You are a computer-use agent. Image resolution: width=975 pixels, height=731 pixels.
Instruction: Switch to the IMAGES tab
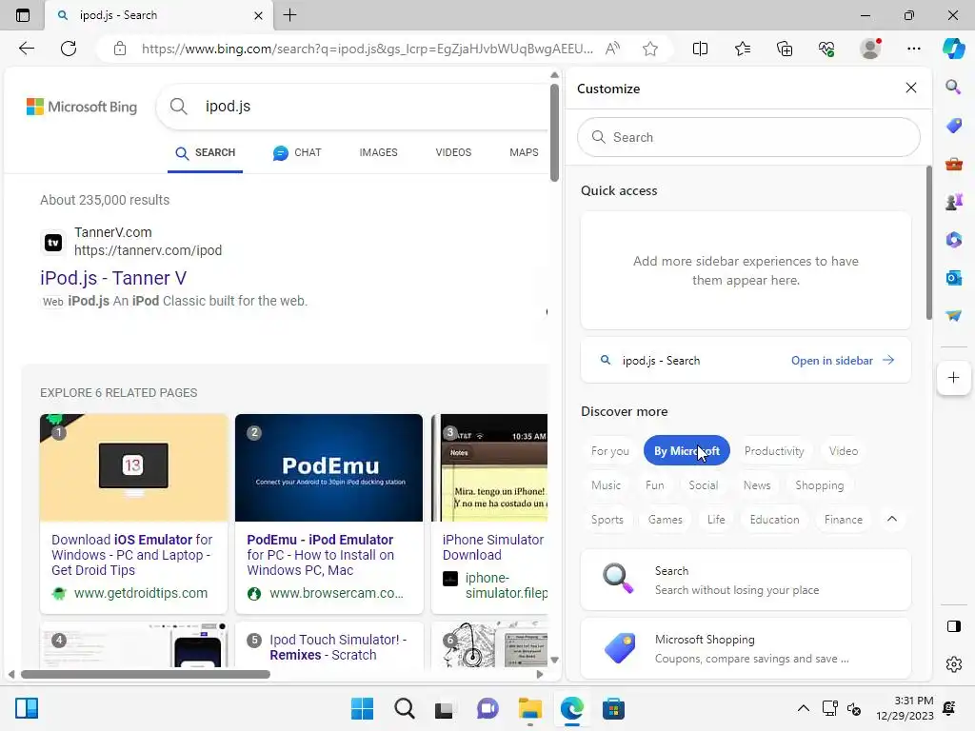pos(378,152)
